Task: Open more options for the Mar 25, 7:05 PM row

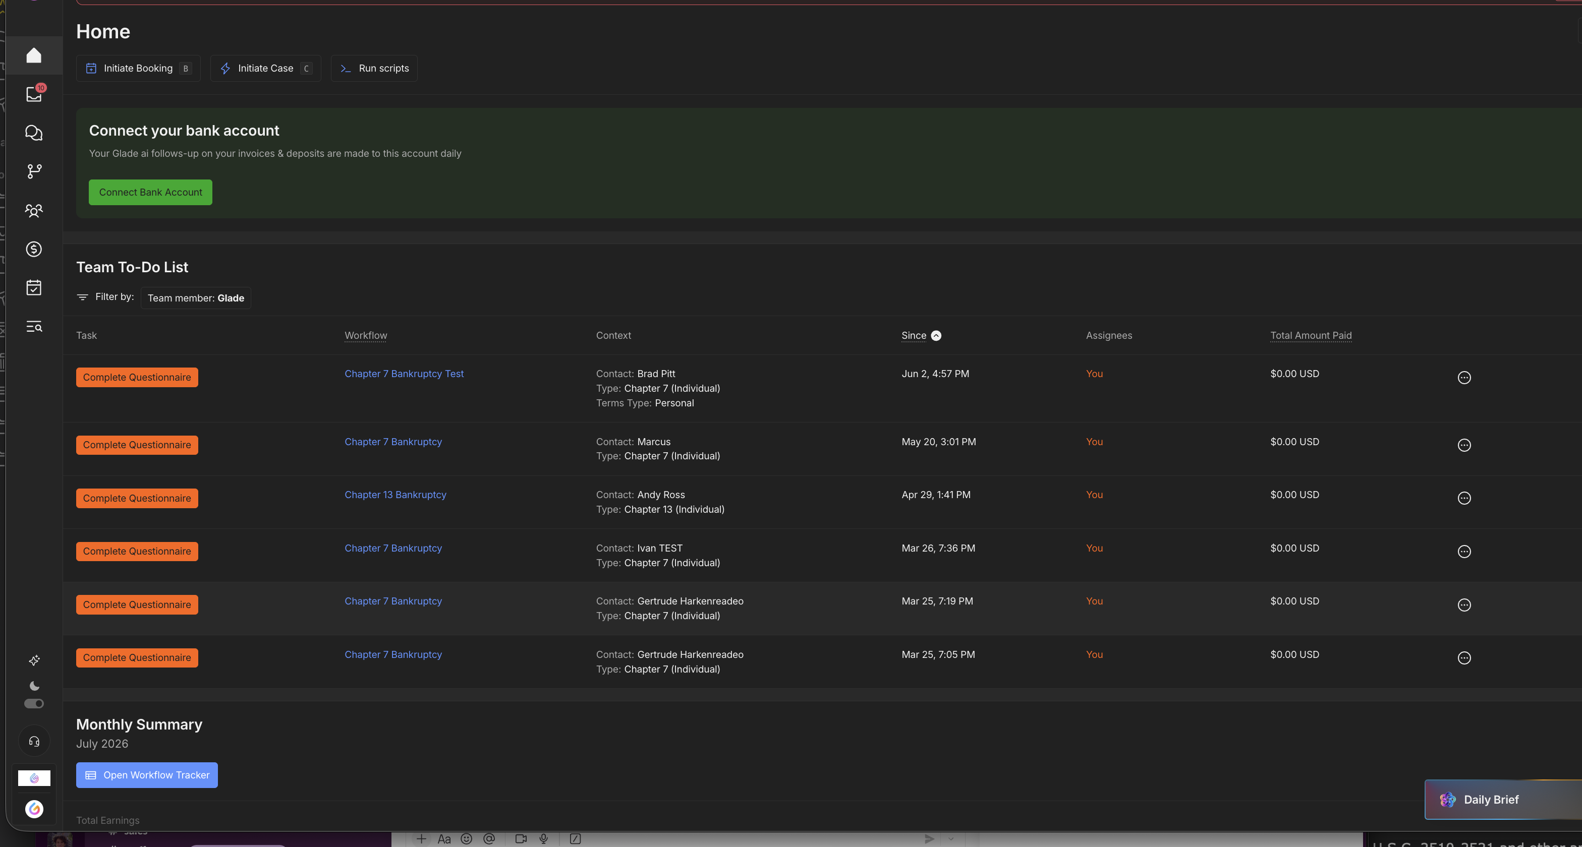Action: (1464, 658)
